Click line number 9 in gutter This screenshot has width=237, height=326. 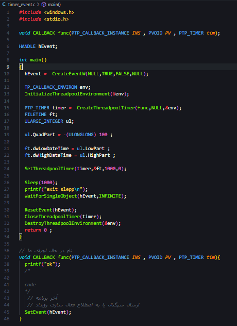[x=8, y=67]
